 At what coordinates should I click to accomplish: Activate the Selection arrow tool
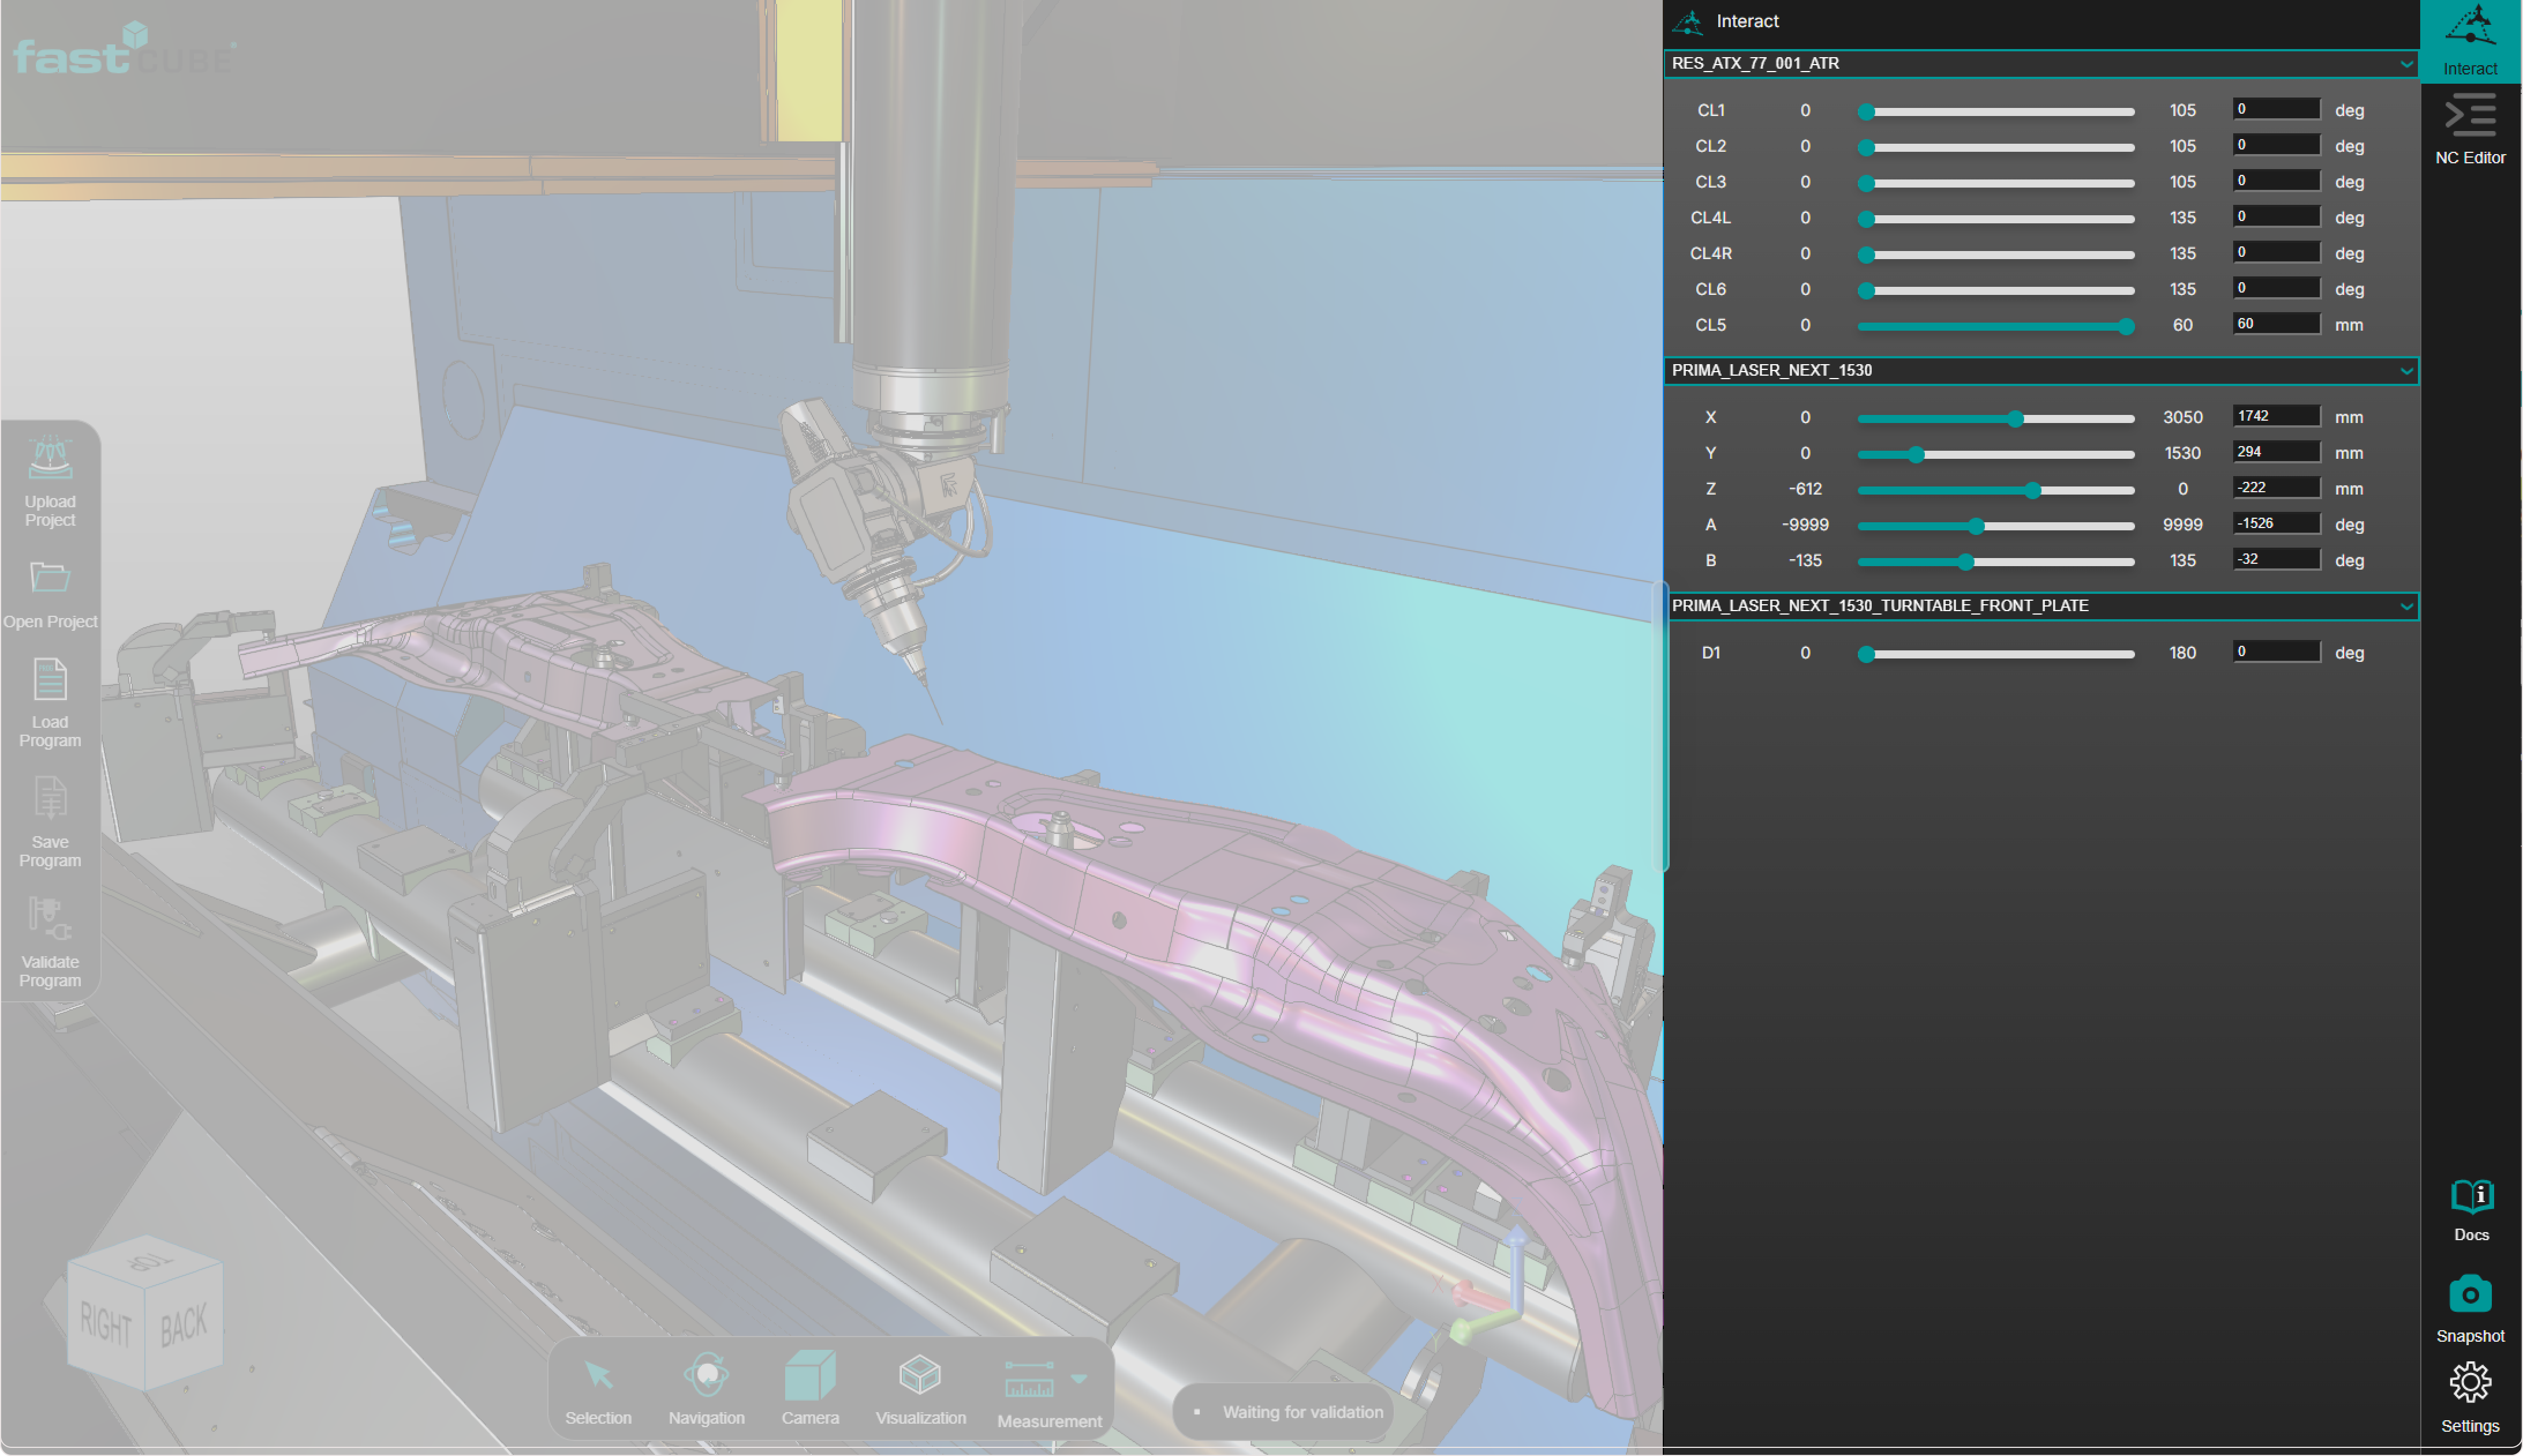pyautogui.click(x=598, y=1376)
